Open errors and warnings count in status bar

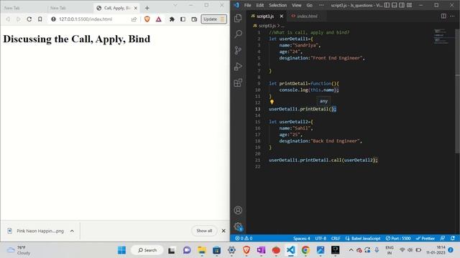coord(244,239)
